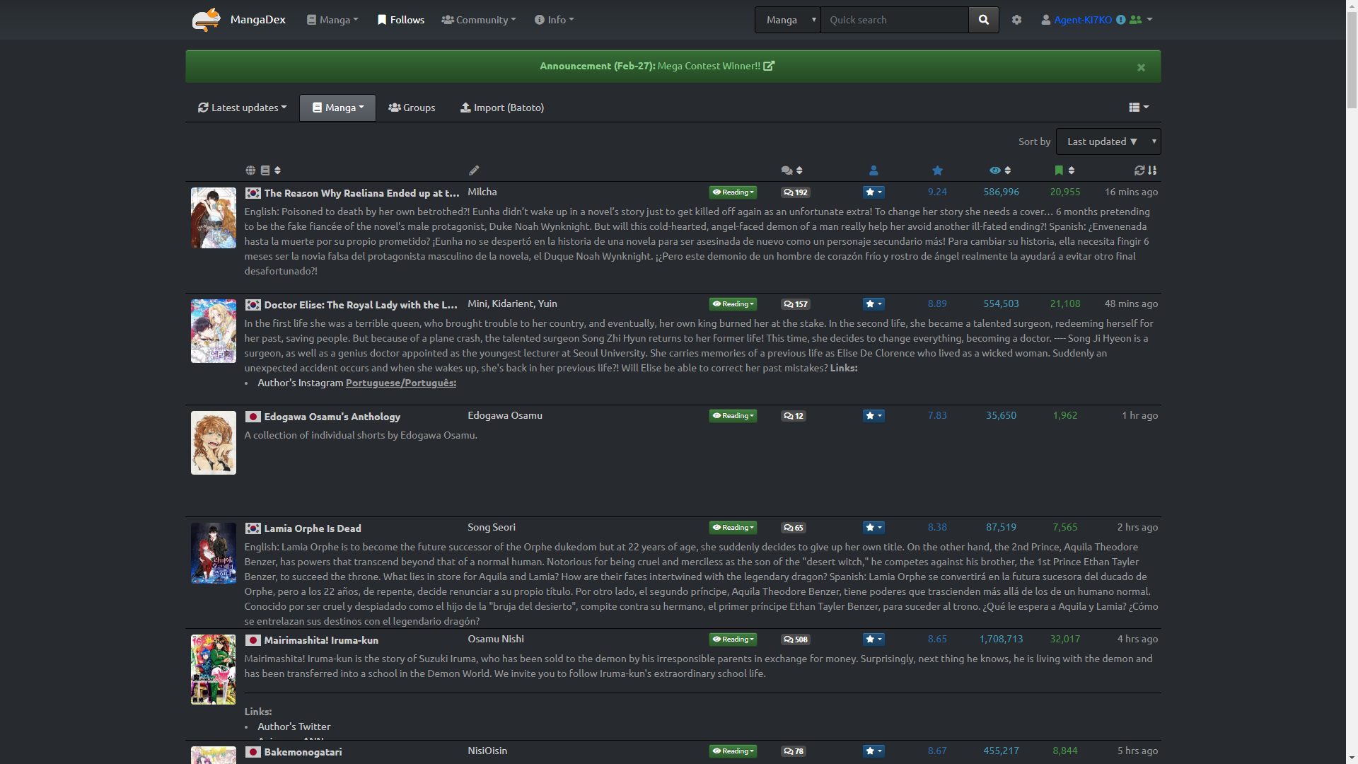Click inside the Quick search field
This screenshot has width=1358, height=764.
pyautogui.click(x=894, y=20)
